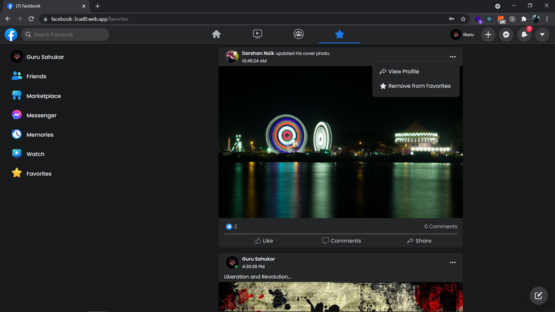The image size is (555, 312).
Task: Choose Remove from Favorites
Action: pos(416,86)
